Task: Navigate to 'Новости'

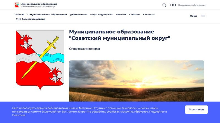Action: [121, 15]
